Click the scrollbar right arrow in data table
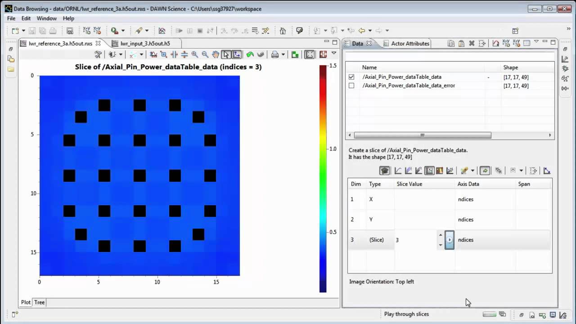Viewport: 576px width, 324px height. [x=550, y=135]
